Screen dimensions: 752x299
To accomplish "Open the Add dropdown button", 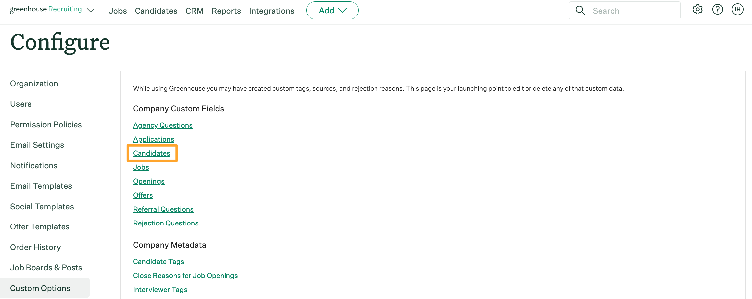I will click(x=332, y=10).
